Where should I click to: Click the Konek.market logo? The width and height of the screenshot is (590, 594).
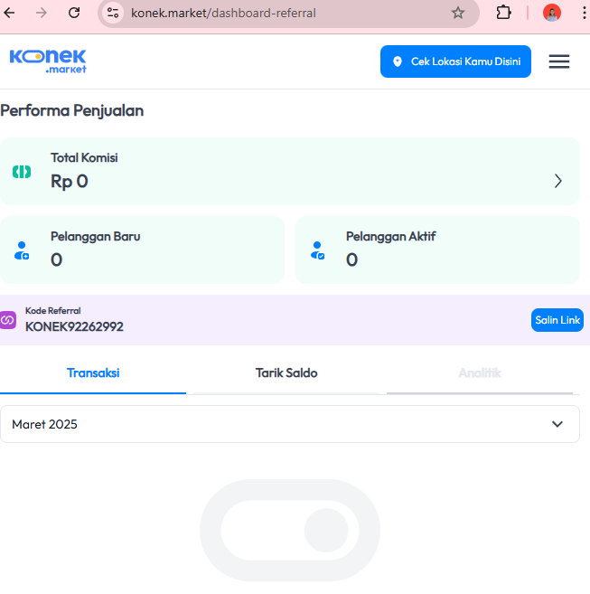tap(48, 61)
